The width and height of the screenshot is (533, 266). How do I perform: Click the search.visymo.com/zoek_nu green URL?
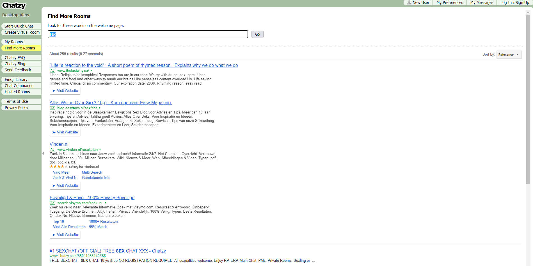tap(80, 203)
